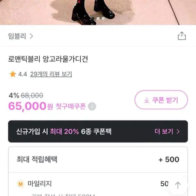Tap the product photo
This screenshot has height=196, width=196.
tap(98, 12)
